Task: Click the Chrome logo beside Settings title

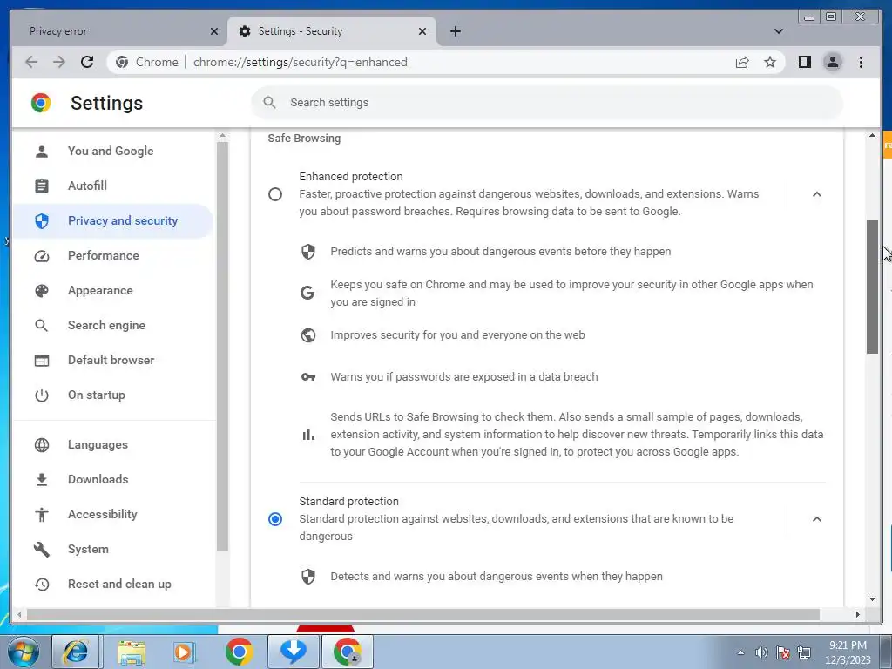Action: [41, 103]
